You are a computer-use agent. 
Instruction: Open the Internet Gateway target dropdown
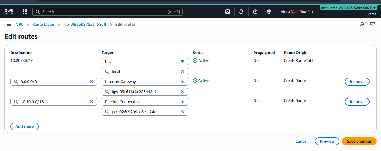[x=145, y=82]
